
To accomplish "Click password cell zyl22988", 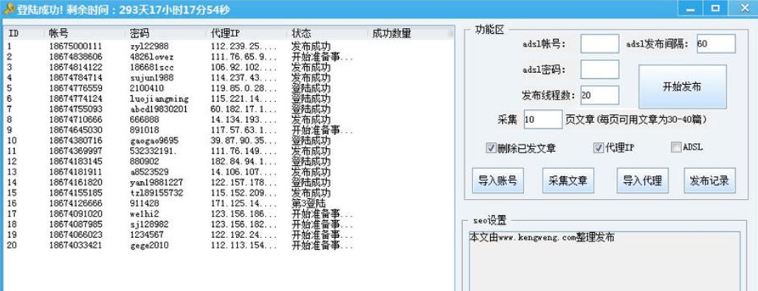I will 149,46.
